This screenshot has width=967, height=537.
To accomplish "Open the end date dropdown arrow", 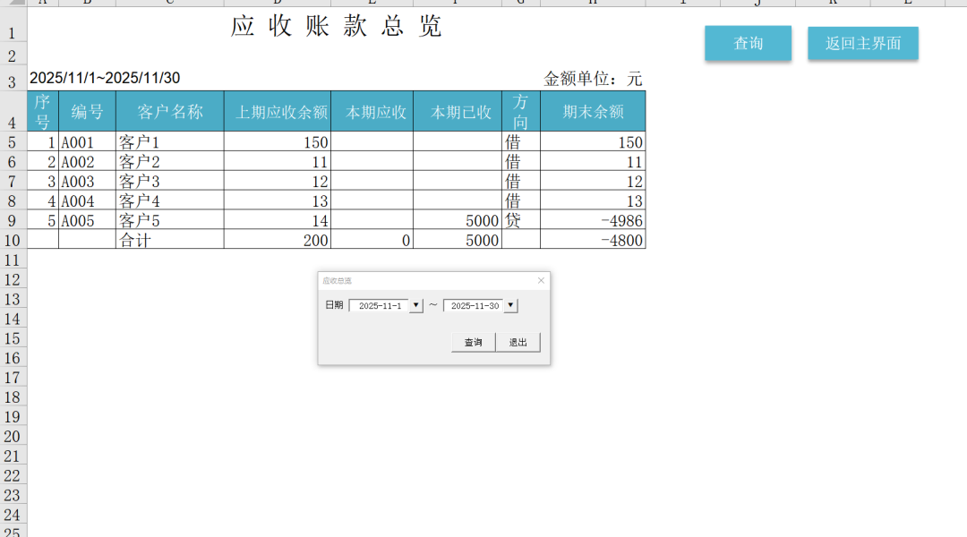I will [x=510, y=305].
